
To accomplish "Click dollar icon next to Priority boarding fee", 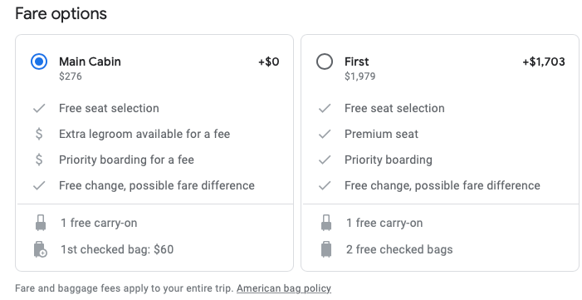I will (x=39, y=160).
